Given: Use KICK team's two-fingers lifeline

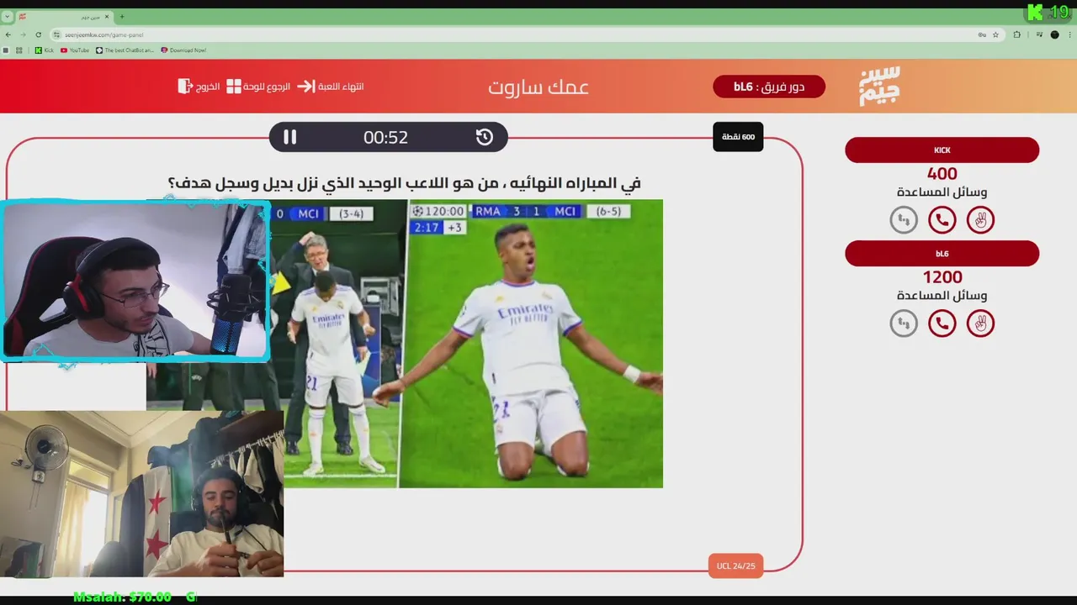Looking at the screenshot, I should 980,220.
